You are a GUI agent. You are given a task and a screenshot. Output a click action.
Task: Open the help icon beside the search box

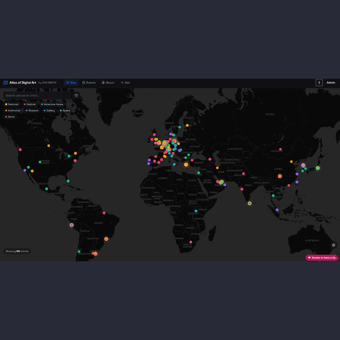(x=76, y=95)
